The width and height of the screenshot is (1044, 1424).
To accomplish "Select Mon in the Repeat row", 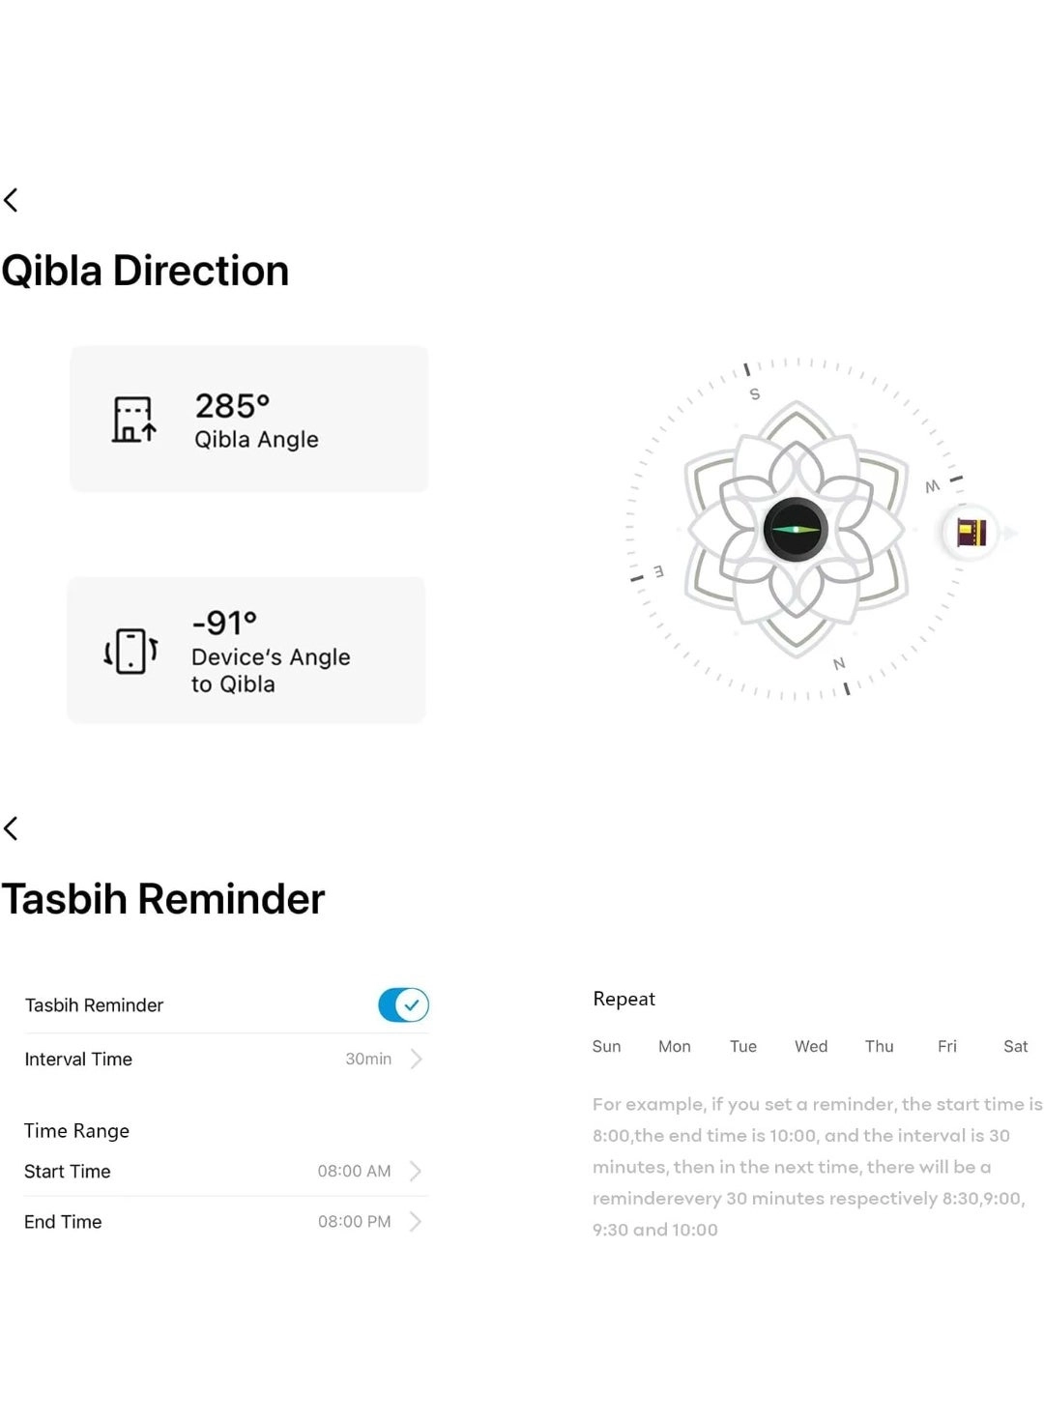I will coord(675,1046).
